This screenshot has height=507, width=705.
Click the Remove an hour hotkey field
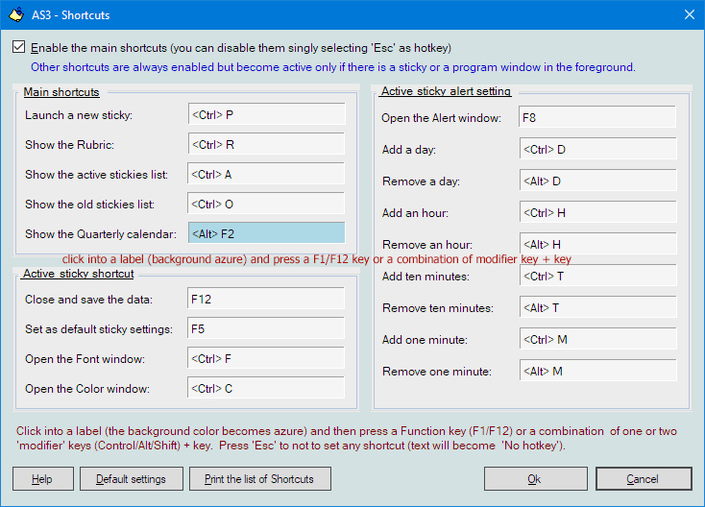(596, 244)
